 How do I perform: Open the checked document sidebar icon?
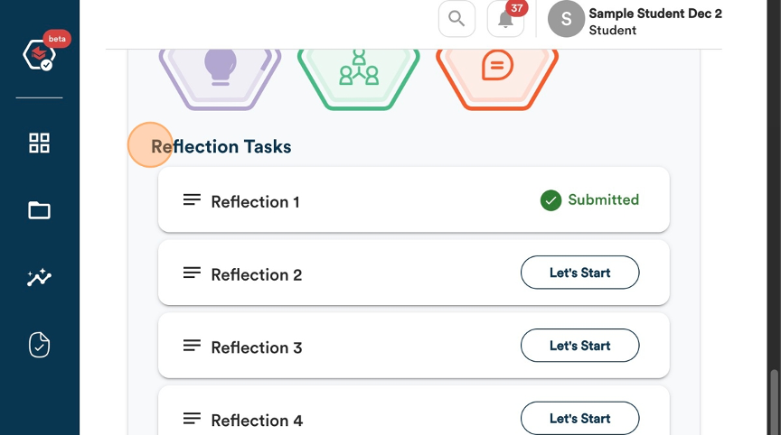click(40, 345)
